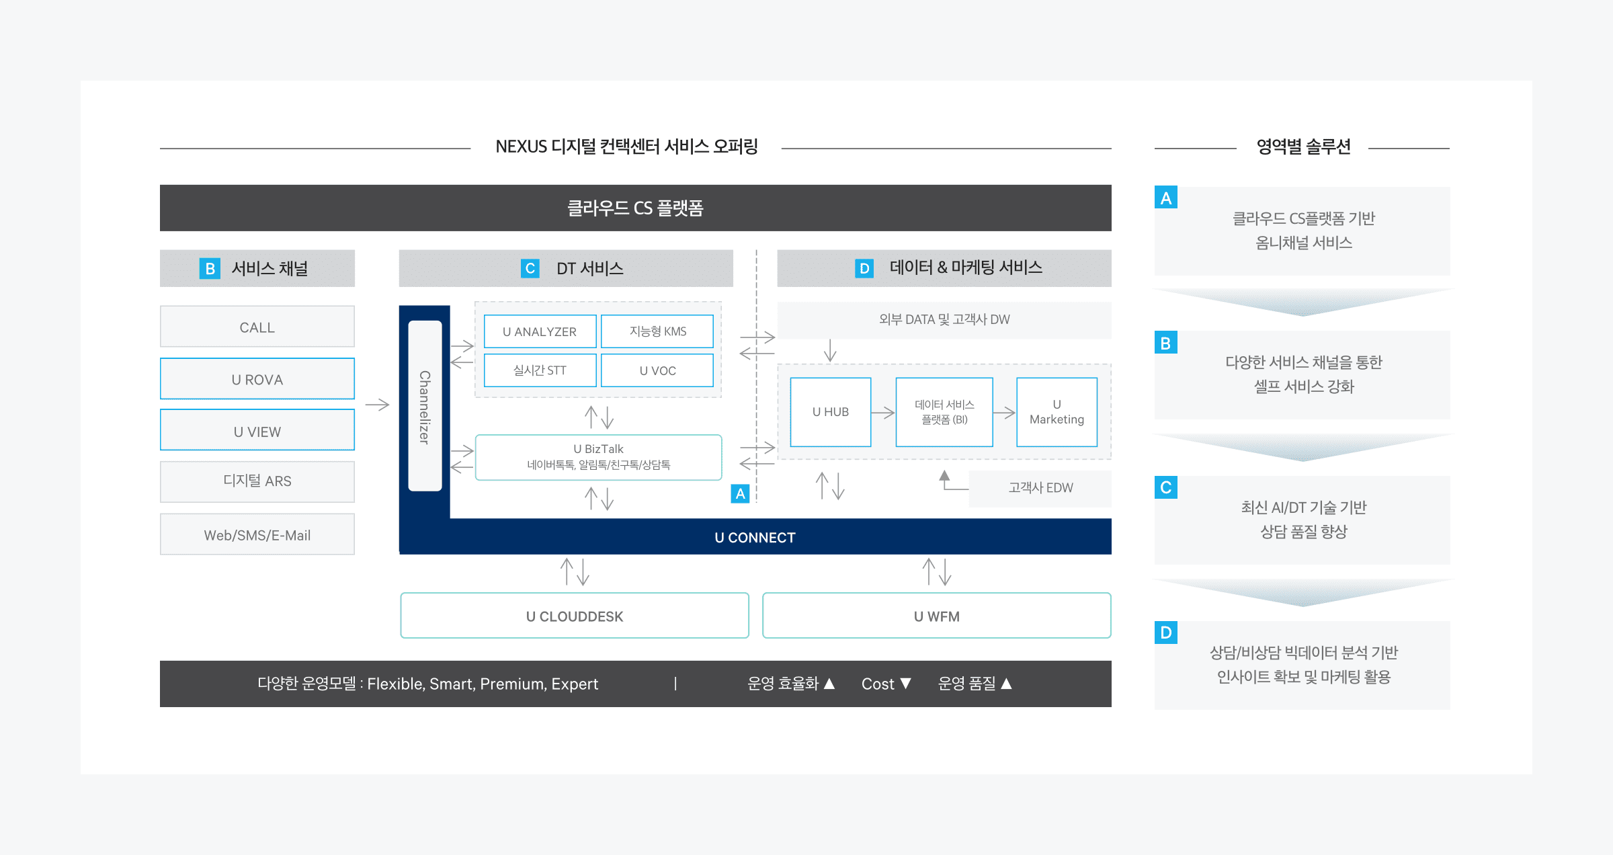Image resolution: width=1613 pixels, height=855 pixels.
Task: Click the 클라우드 CS 플랫폼 header bar
Action: (635, 208)
